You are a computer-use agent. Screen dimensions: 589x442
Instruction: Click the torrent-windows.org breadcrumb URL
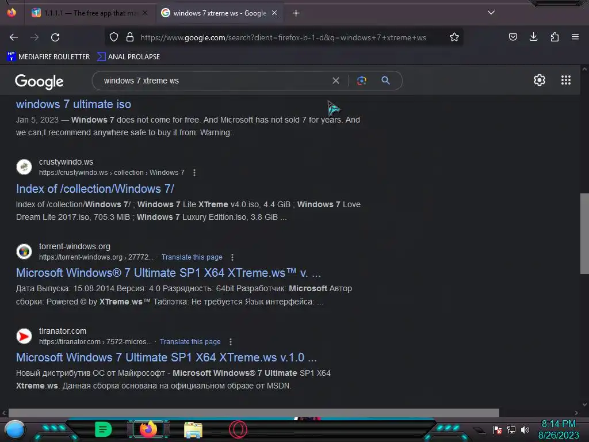pos(96,257)
